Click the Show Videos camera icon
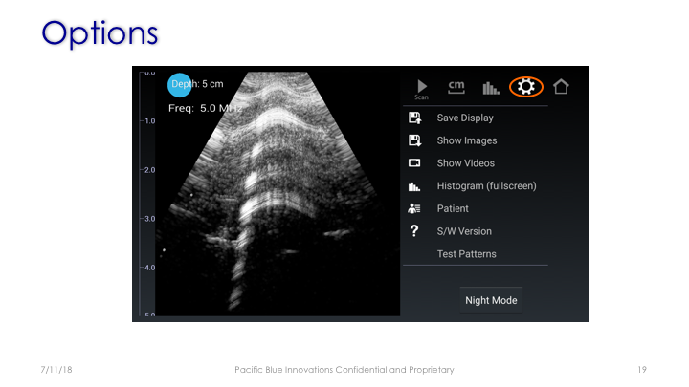This screenshot has height=387, width=689. click(414, 163)
